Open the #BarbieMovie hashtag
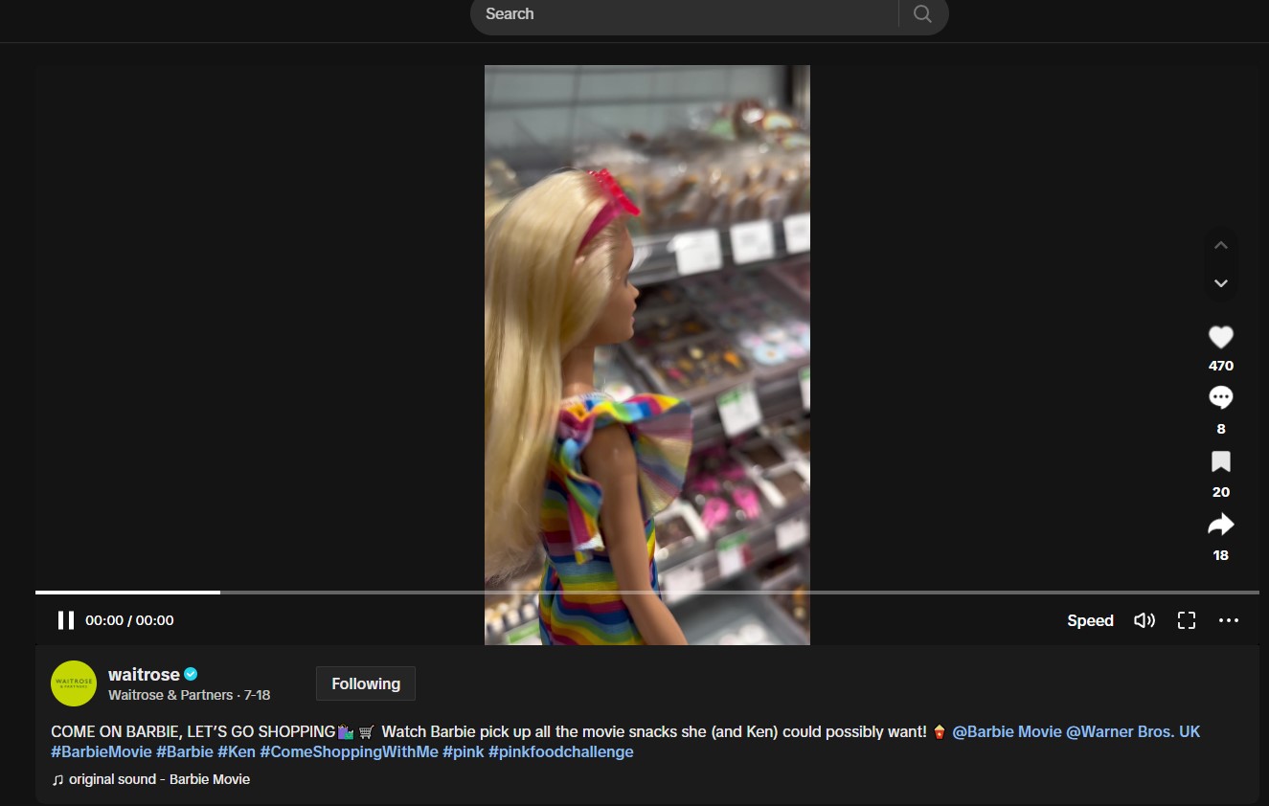The width and height of the screenshot is (1269, 806). 102,751
